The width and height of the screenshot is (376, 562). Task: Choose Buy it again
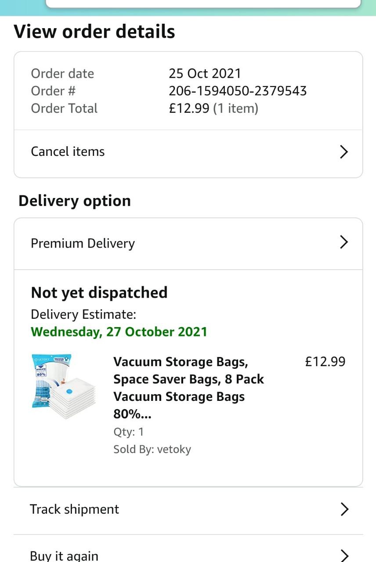(x=64, y=555)
